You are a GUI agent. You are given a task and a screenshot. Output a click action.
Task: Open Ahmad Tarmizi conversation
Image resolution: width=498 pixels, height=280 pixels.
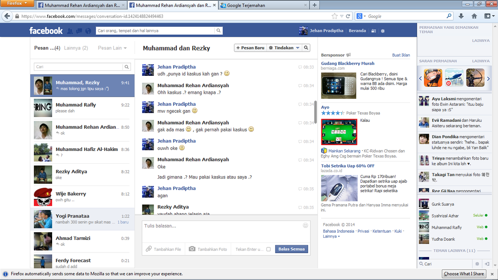(x=82, y=241)
